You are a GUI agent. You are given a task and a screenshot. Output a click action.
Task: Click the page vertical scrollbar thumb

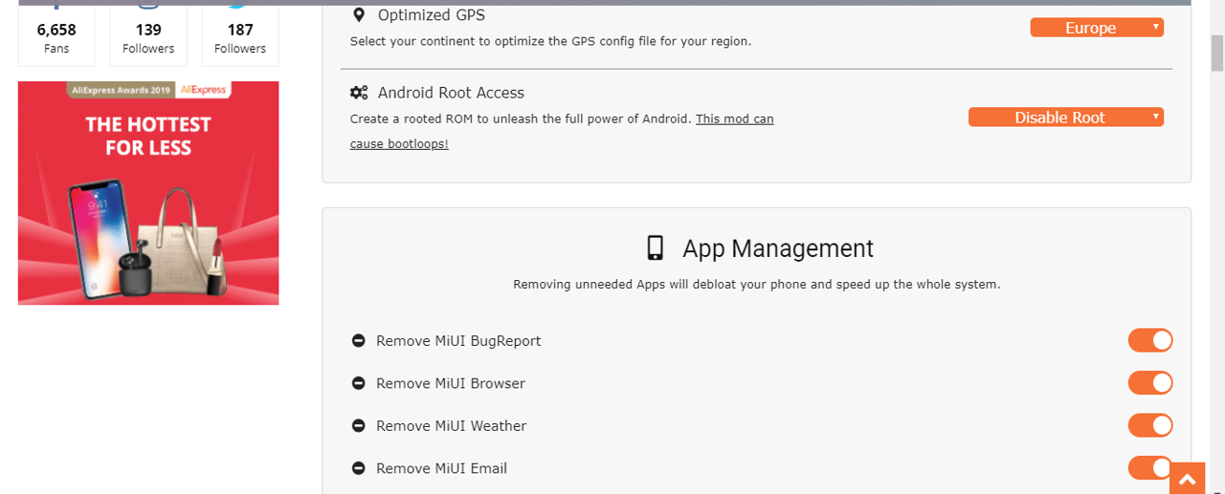[x=1216, y=53]
